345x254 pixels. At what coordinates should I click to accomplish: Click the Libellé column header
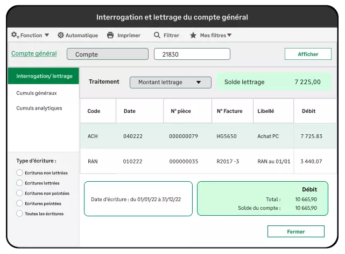click(x=273, y=111)
